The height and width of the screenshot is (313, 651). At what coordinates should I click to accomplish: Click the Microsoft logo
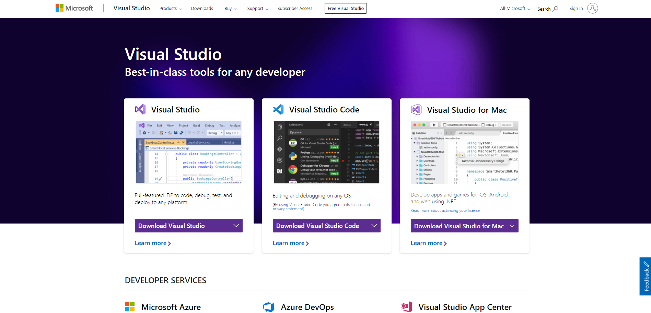(x=74, y=8)
